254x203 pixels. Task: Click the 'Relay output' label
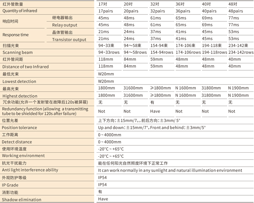coord(65,25)
